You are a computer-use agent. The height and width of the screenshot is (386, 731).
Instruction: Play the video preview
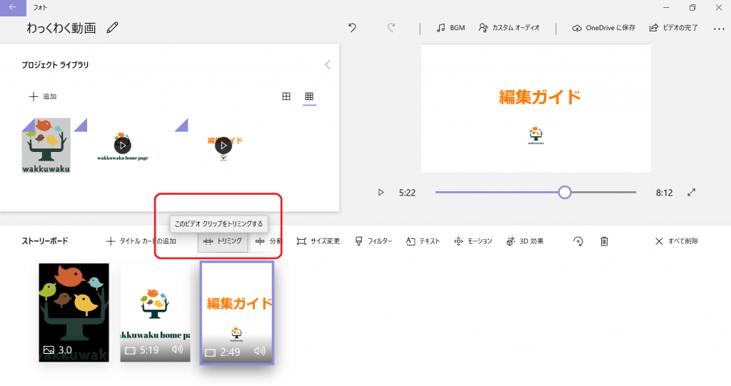(x=380, y=193)
